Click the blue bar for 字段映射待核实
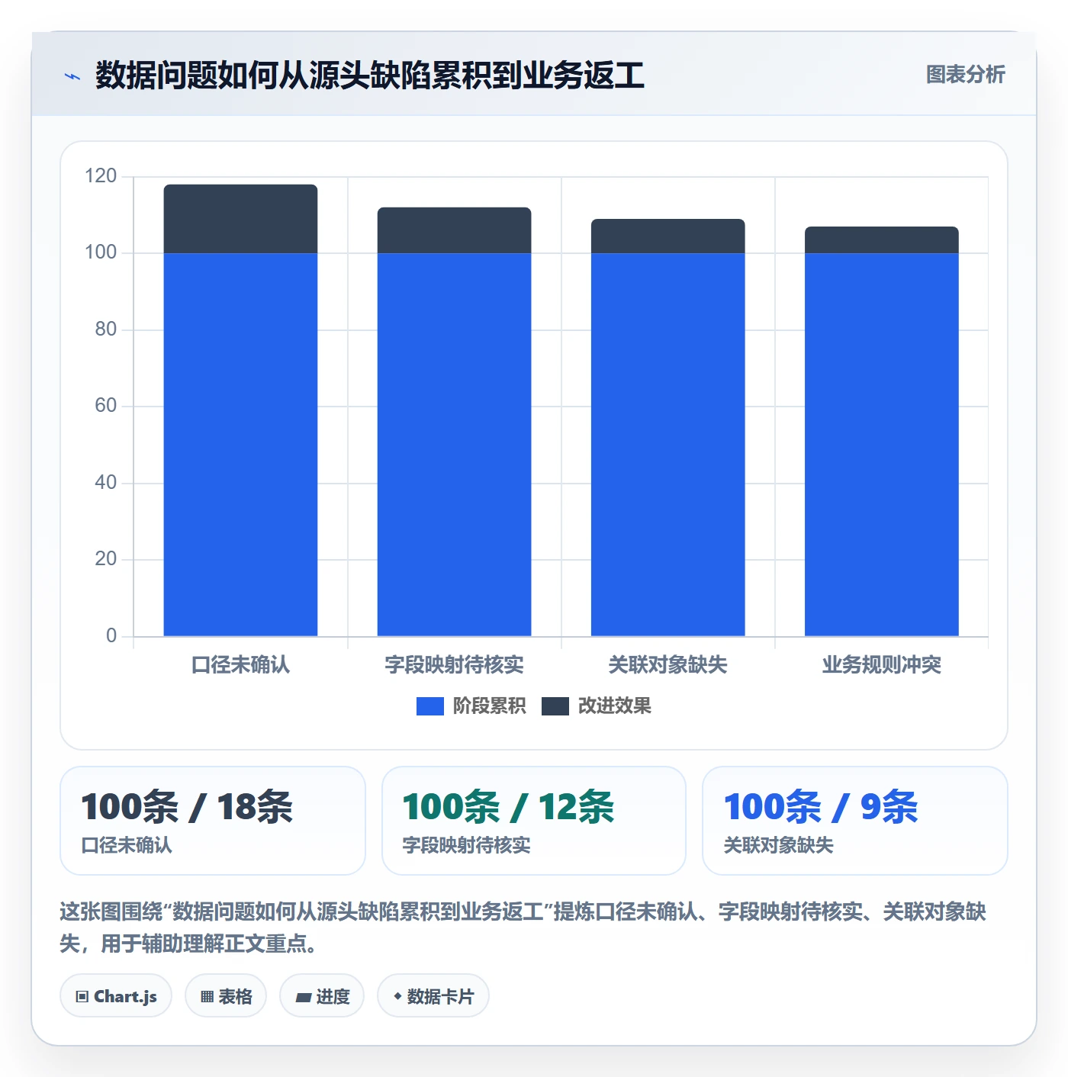1068x1077 pixels. point(454,445)
